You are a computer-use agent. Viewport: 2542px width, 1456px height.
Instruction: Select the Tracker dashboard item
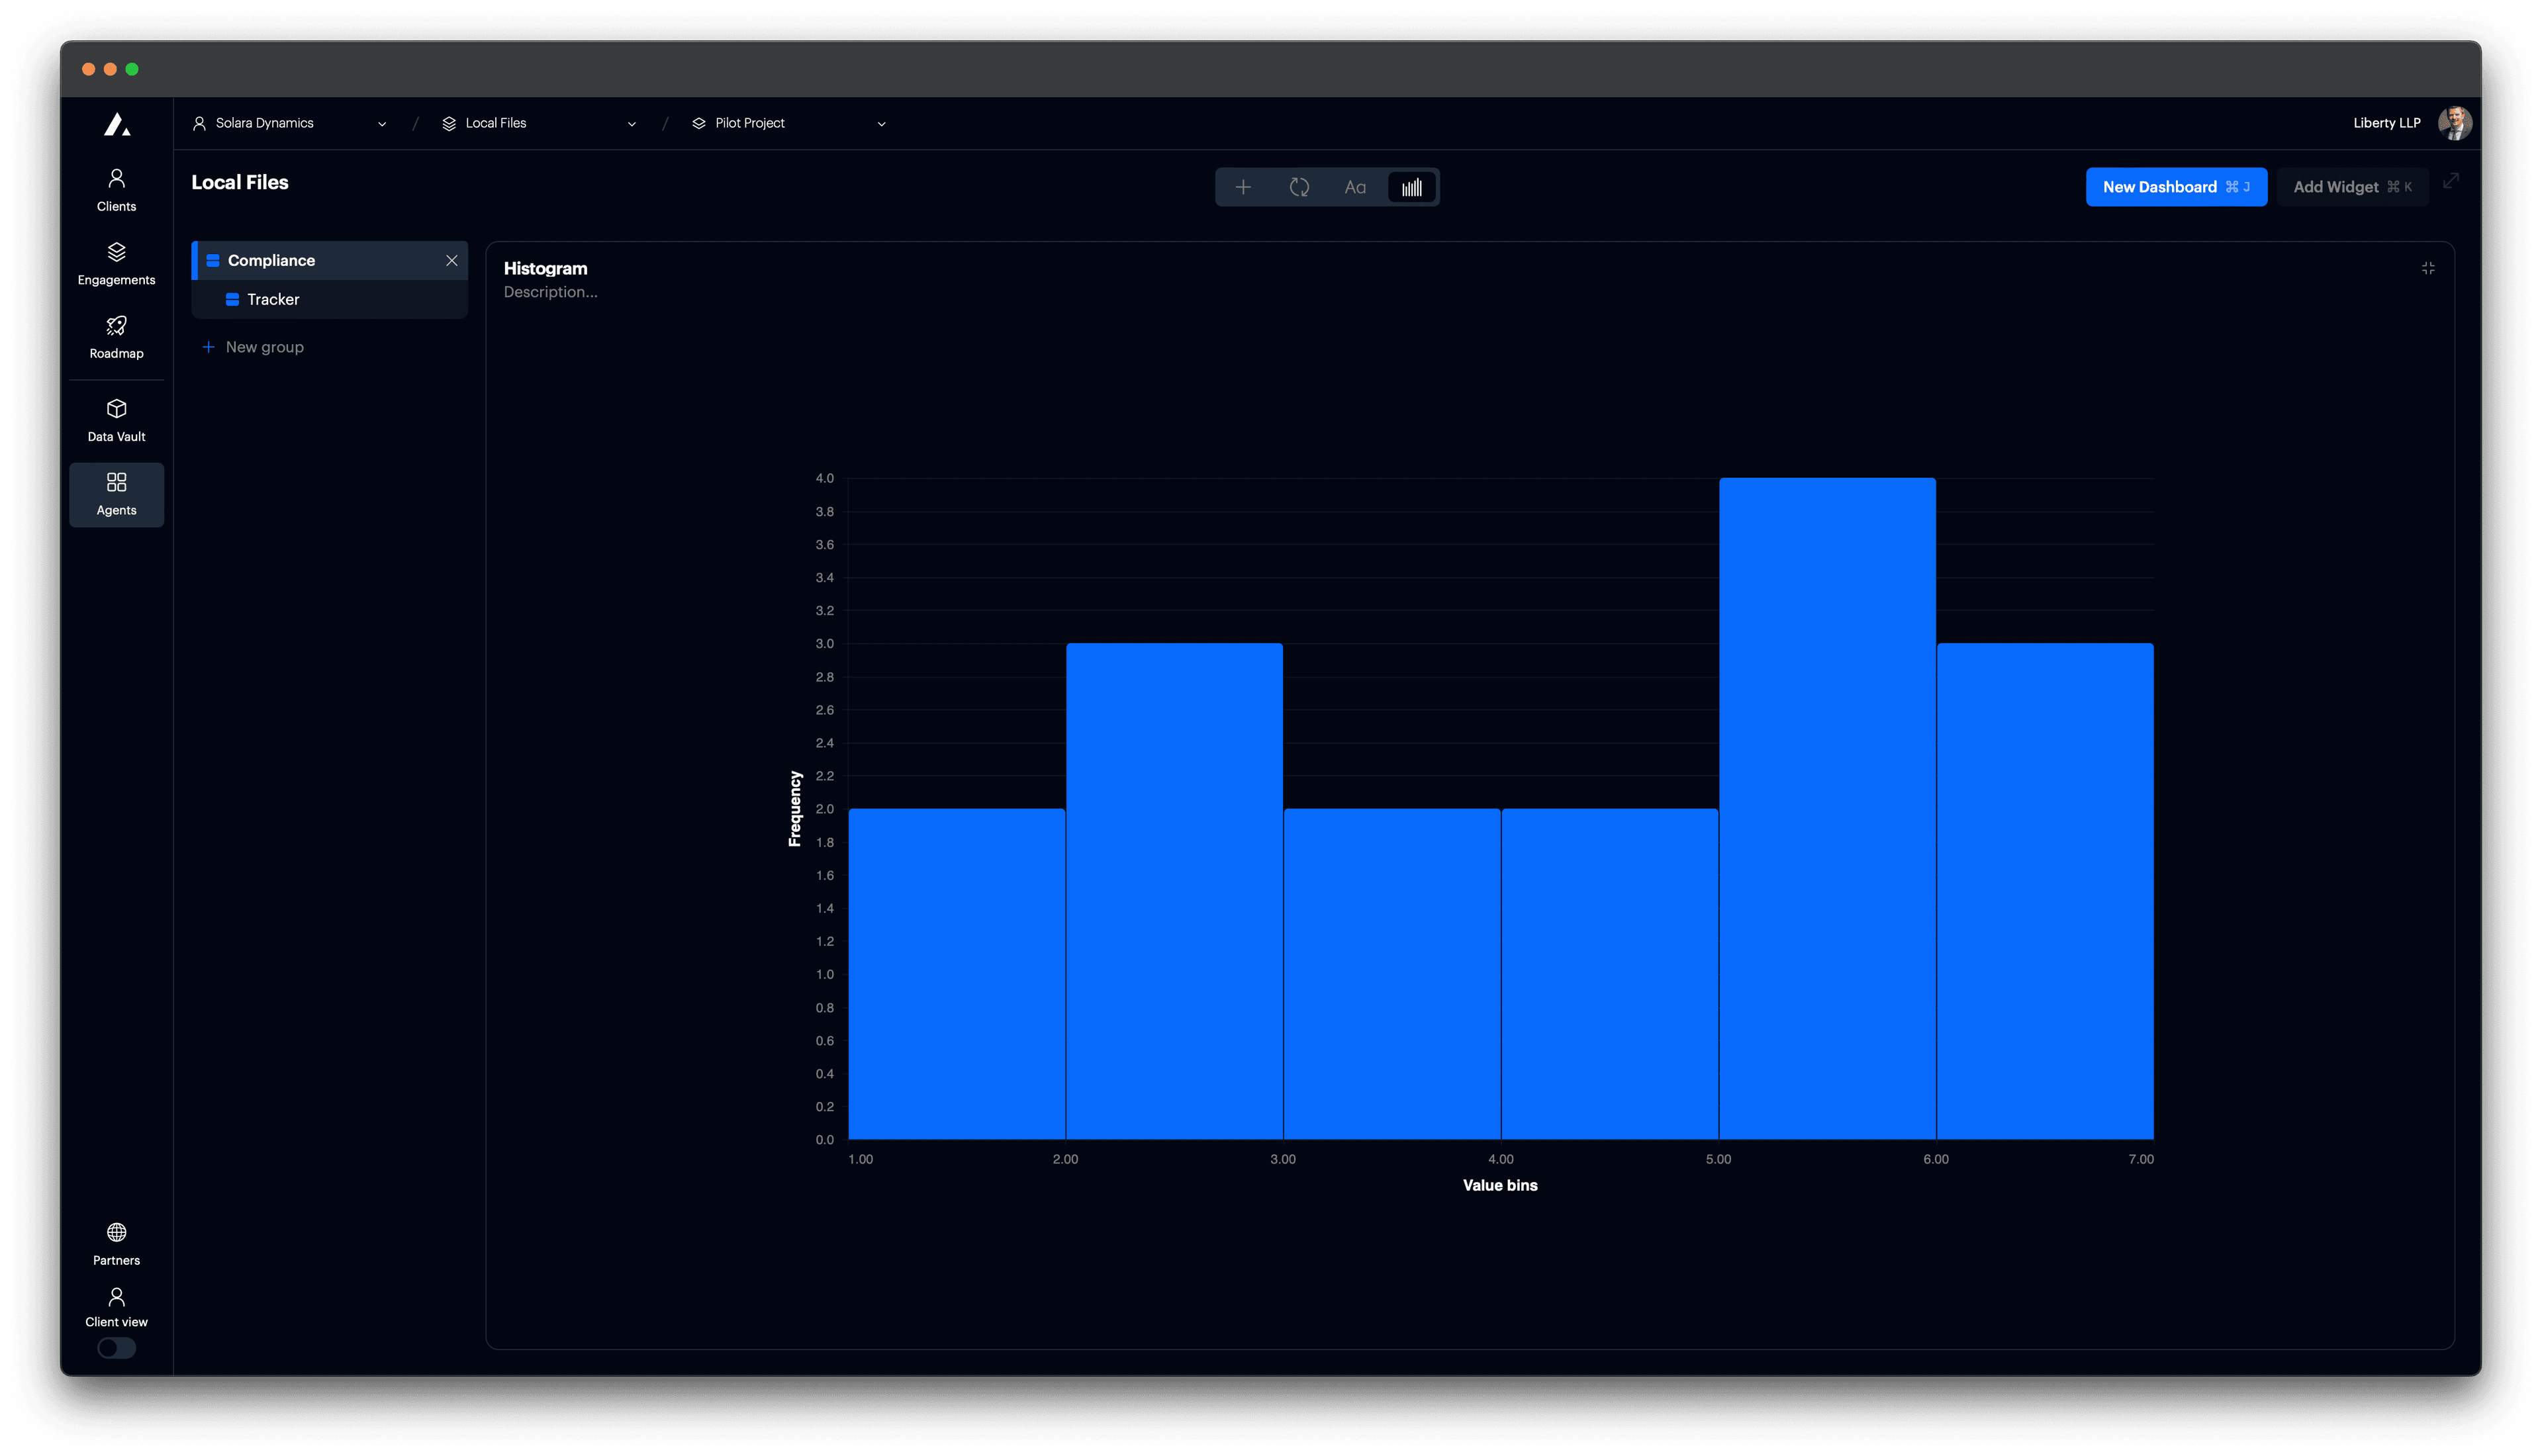pos(273,299)
